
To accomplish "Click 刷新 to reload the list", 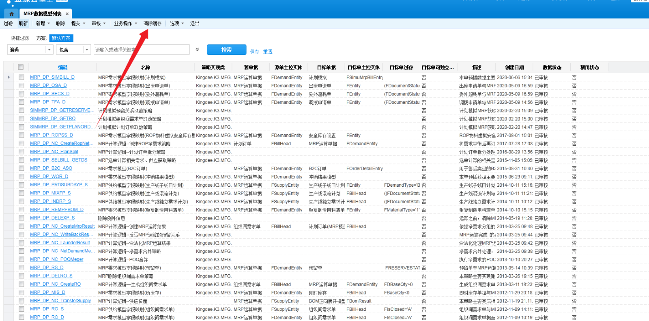I will (23, 24).
